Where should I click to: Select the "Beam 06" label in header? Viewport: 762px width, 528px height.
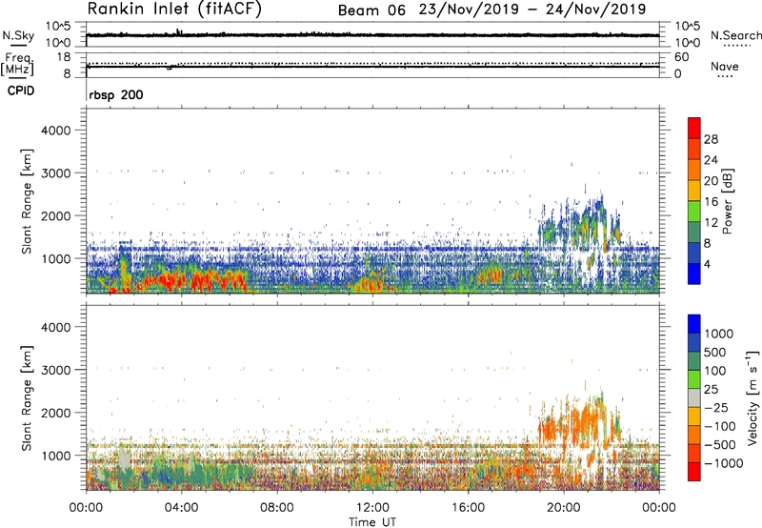coord(371,10)
